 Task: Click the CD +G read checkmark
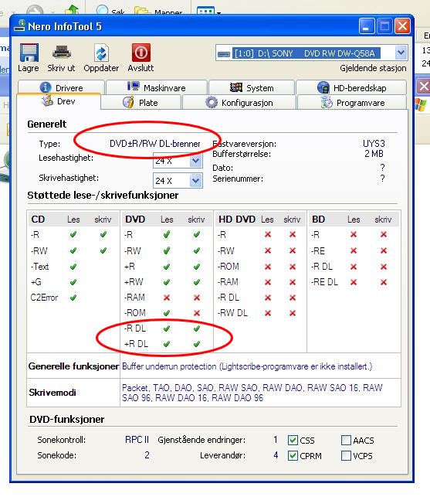73,282
